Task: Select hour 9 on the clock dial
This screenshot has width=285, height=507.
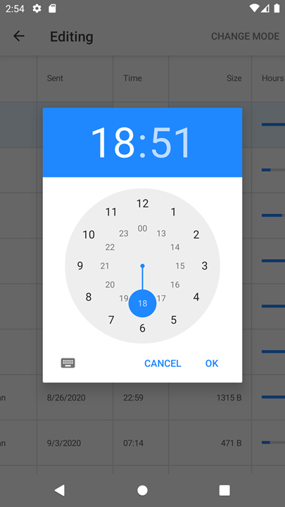Action: click(x=80, y=265)
